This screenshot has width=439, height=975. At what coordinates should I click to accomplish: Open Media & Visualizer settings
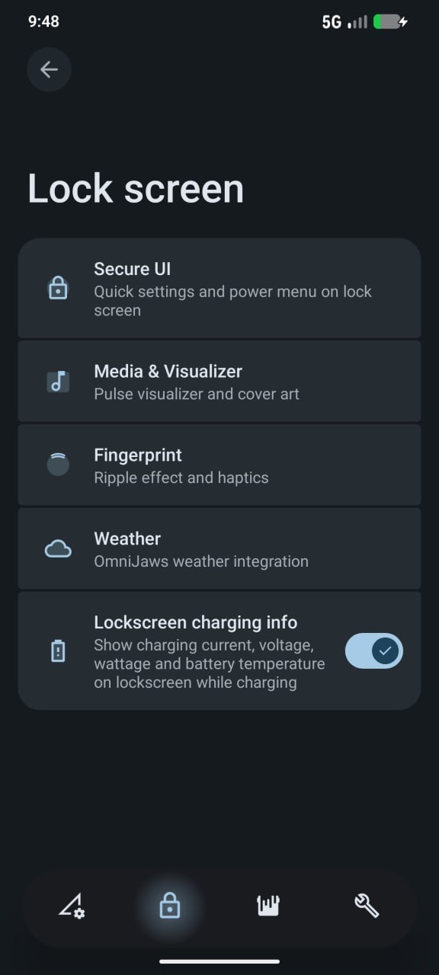pos(219,381)
